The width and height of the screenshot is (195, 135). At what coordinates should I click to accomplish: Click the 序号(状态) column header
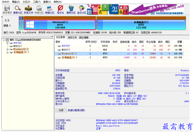pos(91,42)
